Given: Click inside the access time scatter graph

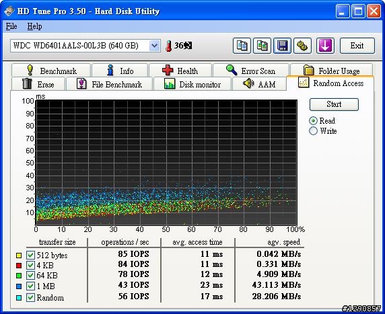Looking at the screenshot, I should tap(166, 162).
